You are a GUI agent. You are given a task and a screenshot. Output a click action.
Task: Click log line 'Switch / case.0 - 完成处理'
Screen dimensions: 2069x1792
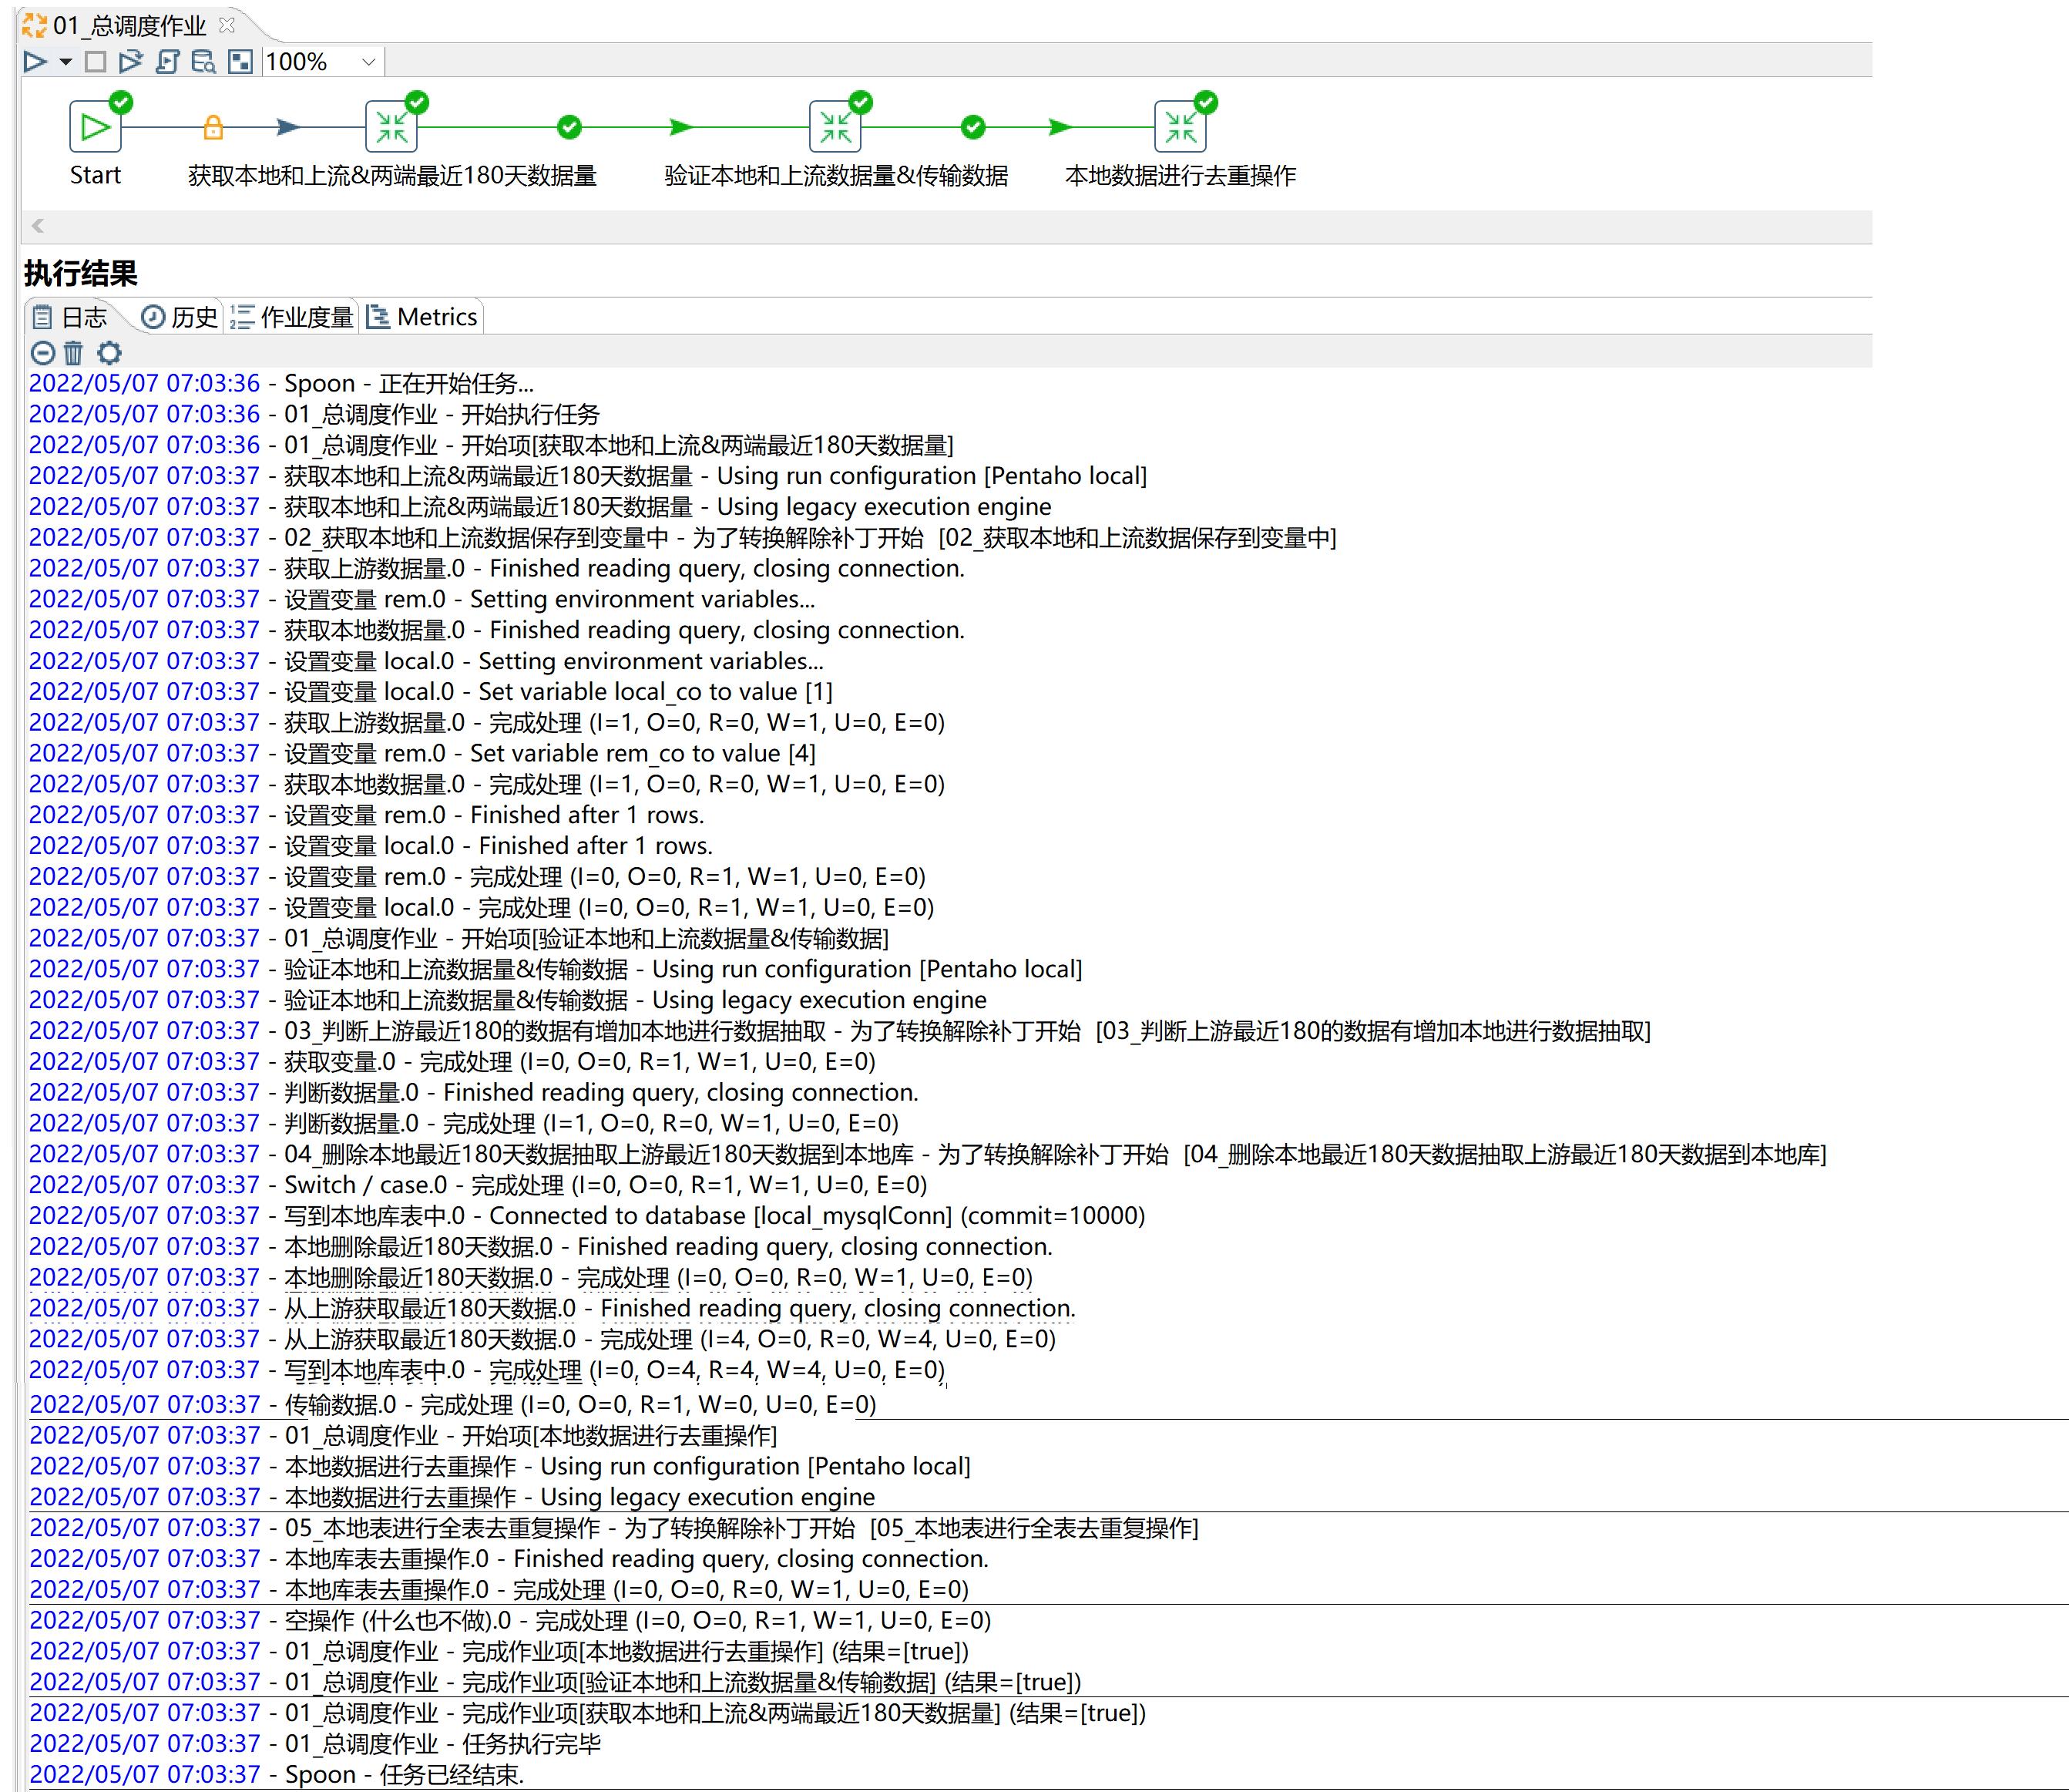[478, 1185]
